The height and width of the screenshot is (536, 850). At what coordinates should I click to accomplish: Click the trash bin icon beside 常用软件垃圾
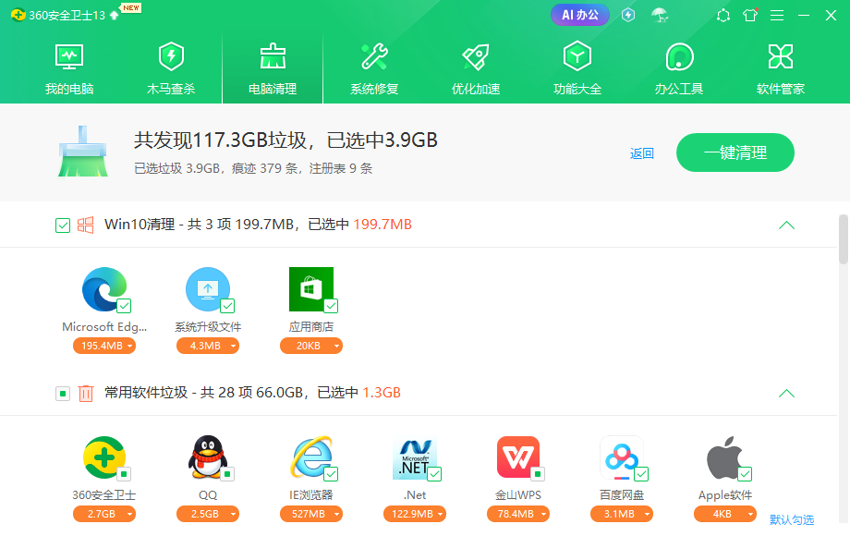(x=86, y=393)
